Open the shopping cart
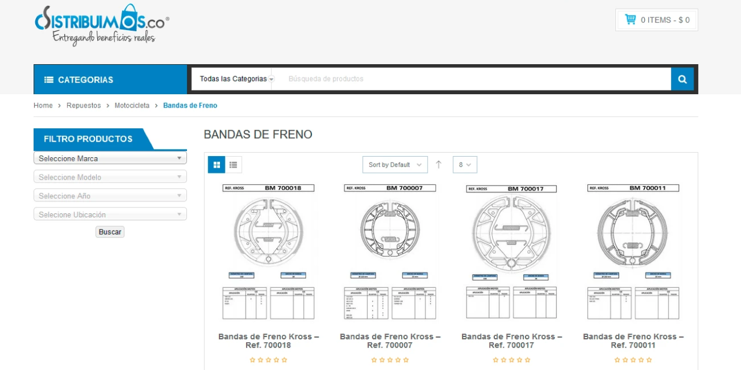741x370 pixels. [656, 19]
